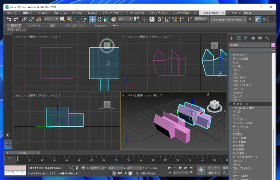
Task: Click the autosave disk icon in toolbar
Action: pyautogui.click(x=258, y=19)
